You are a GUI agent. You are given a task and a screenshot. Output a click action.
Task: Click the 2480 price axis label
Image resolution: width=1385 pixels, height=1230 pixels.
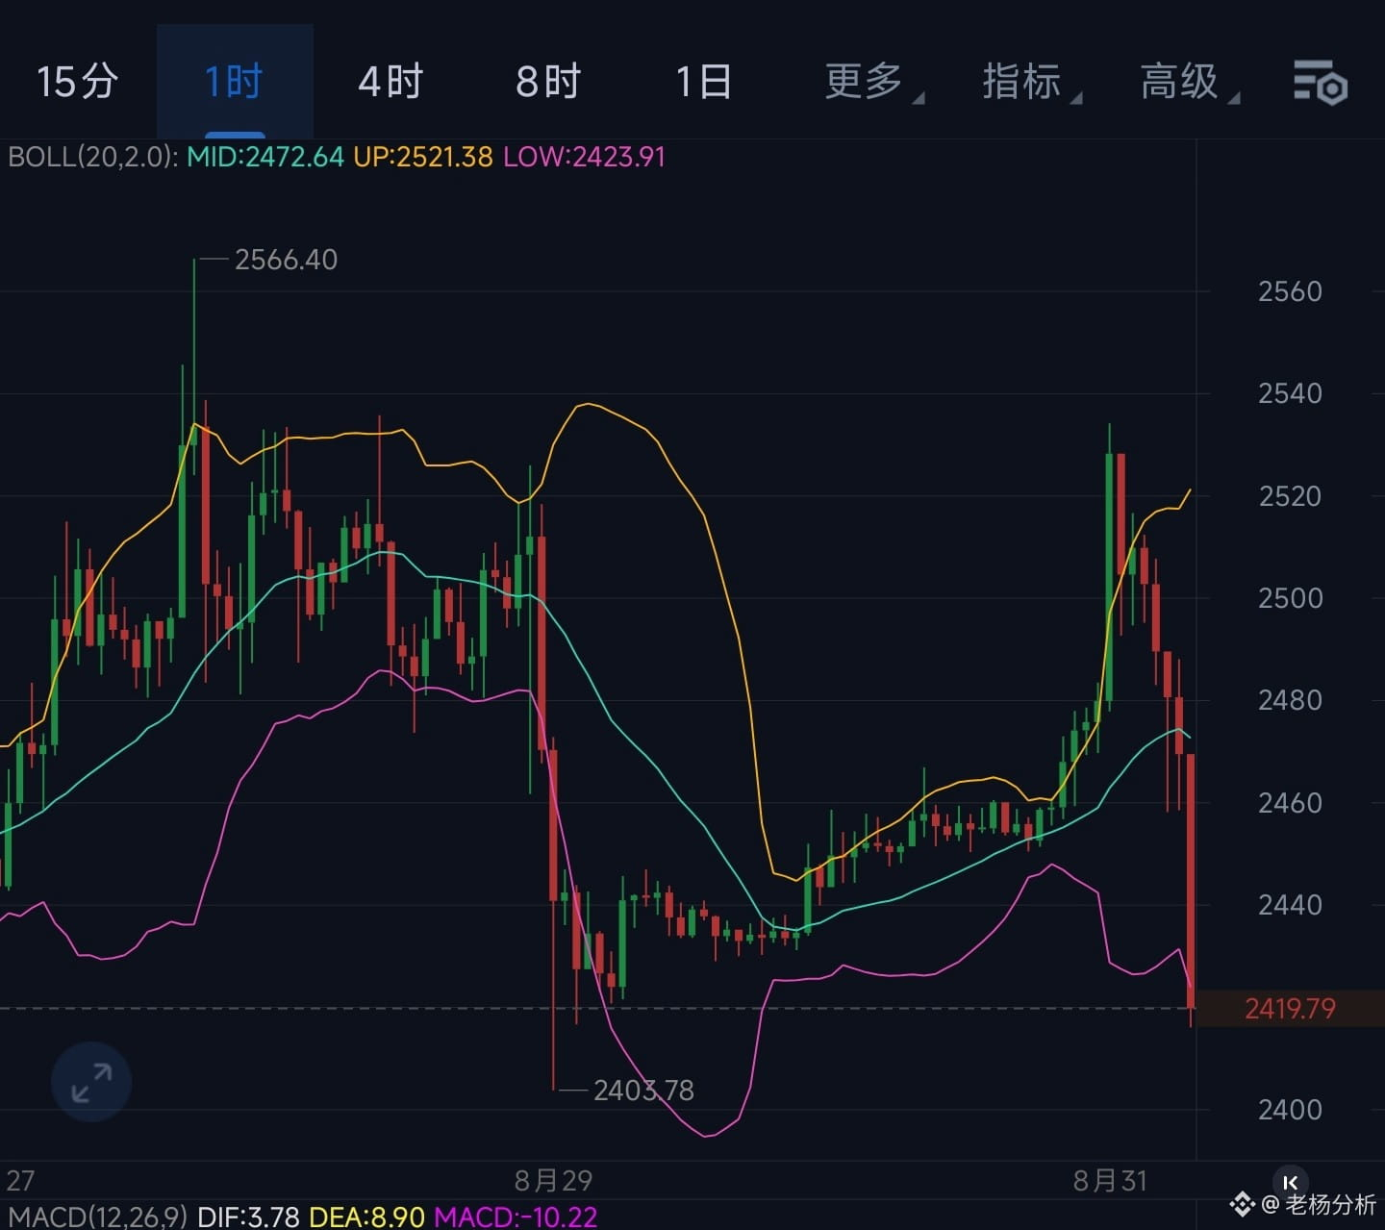pos(1290,700)
